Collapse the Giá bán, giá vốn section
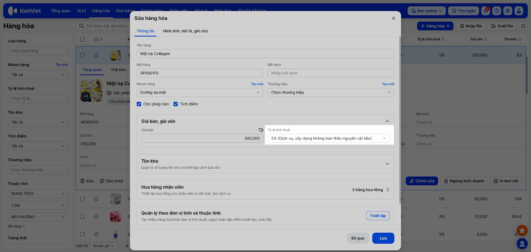Screen dimensions: 531x252 (x=387, y=121)
